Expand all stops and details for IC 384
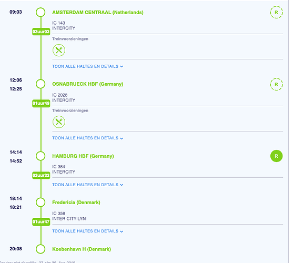Image resolution: width=294 pixels, height=263 pixels. point(87,185)
